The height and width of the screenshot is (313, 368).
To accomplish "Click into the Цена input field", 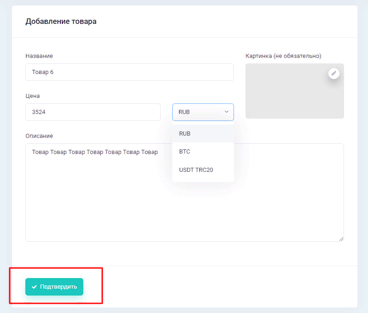I will (x=93, y=112).
